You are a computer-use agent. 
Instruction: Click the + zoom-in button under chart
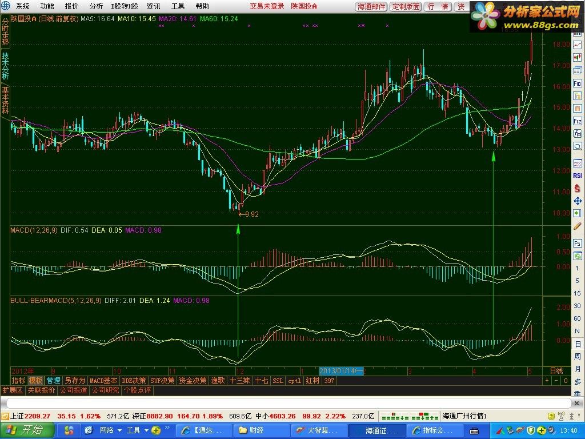click(x=547, y=381)
